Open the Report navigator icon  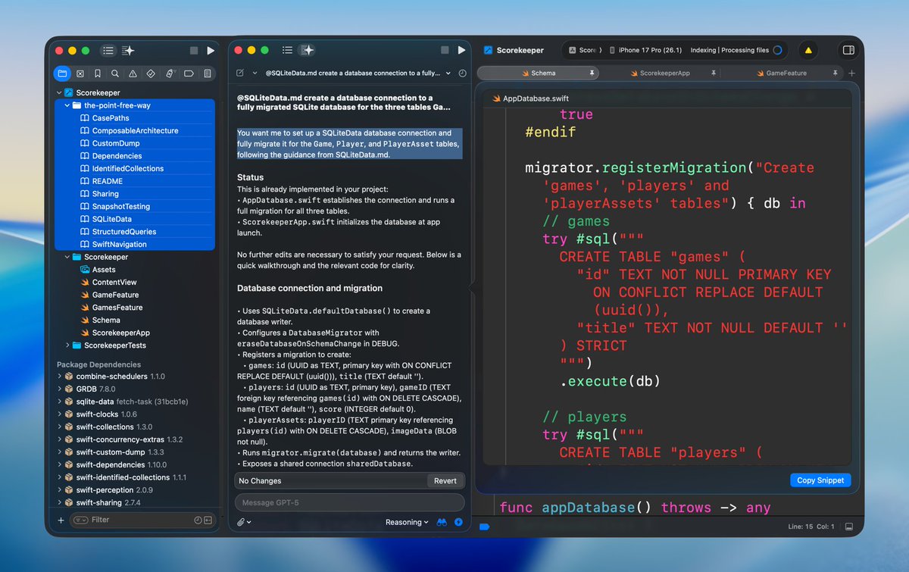pyautogui.click(x=205, y=73)
